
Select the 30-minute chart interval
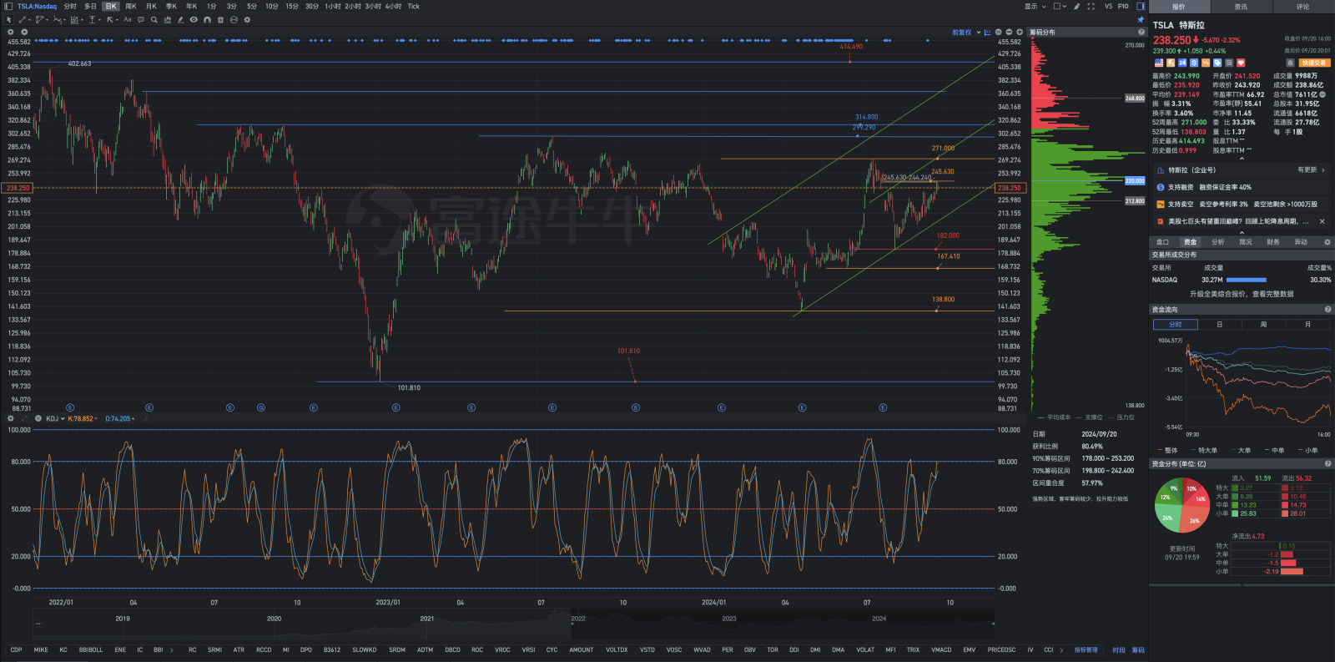click(312, 6)
